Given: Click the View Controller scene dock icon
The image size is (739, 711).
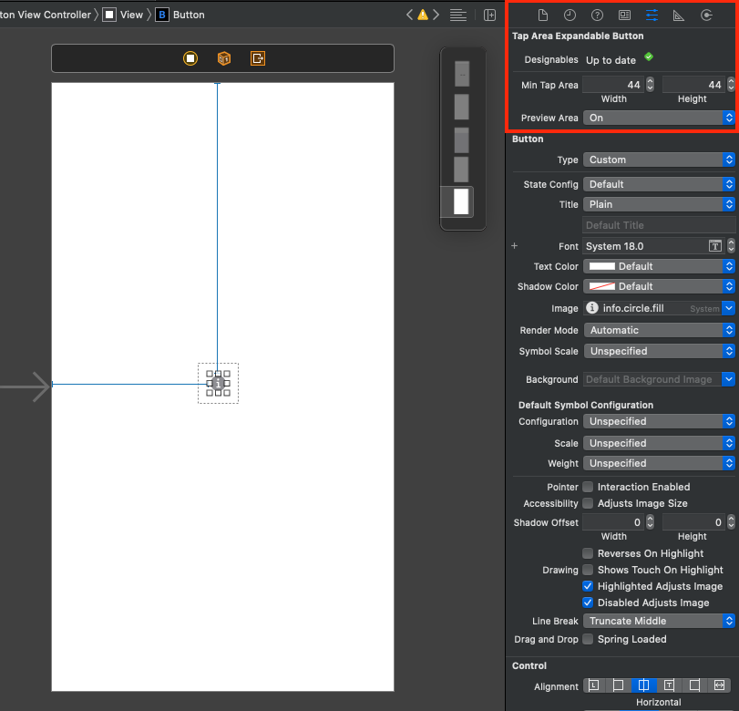Looking at the screenshot, I should tap(190, 58).
